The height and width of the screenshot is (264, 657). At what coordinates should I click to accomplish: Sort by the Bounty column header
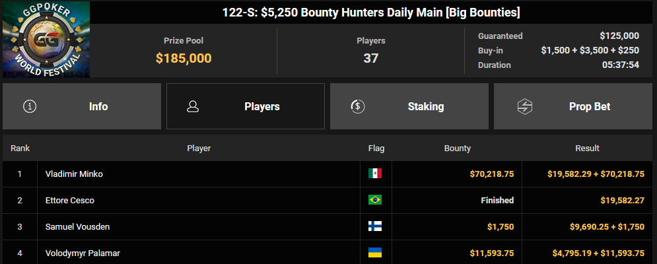click(x=457, y=148)
